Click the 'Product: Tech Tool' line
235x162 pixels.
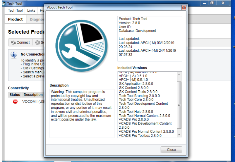133,19
